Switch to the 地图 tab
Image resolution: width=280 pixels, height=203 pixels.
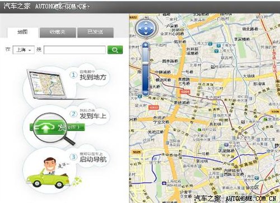[23, 32]
